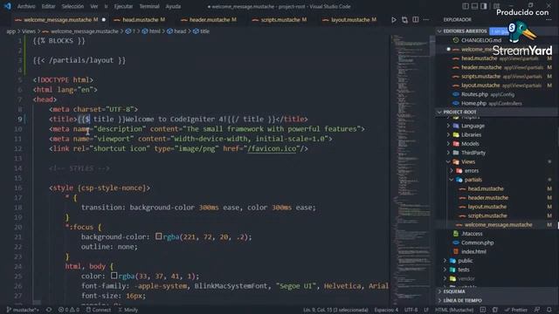Go to line via Lín. 9, Col. 15
This screenshot has height=314, width=559.
[x=335, y=310]
